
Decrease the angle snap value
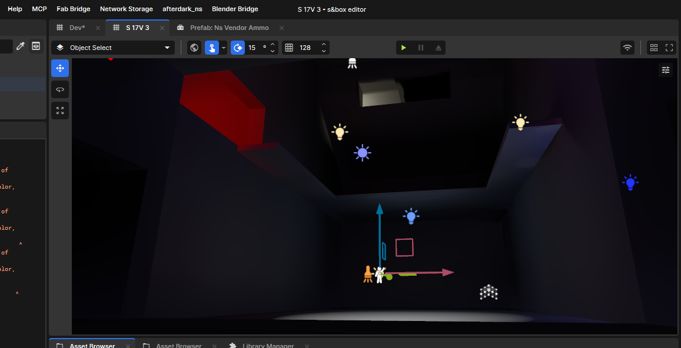click(273, 51)
